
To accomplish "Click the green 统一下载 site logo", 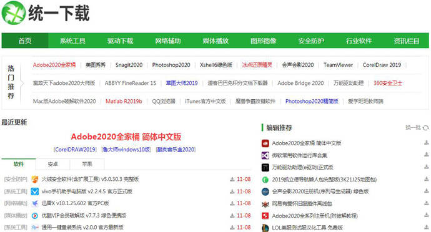I will tap(46, 13).
